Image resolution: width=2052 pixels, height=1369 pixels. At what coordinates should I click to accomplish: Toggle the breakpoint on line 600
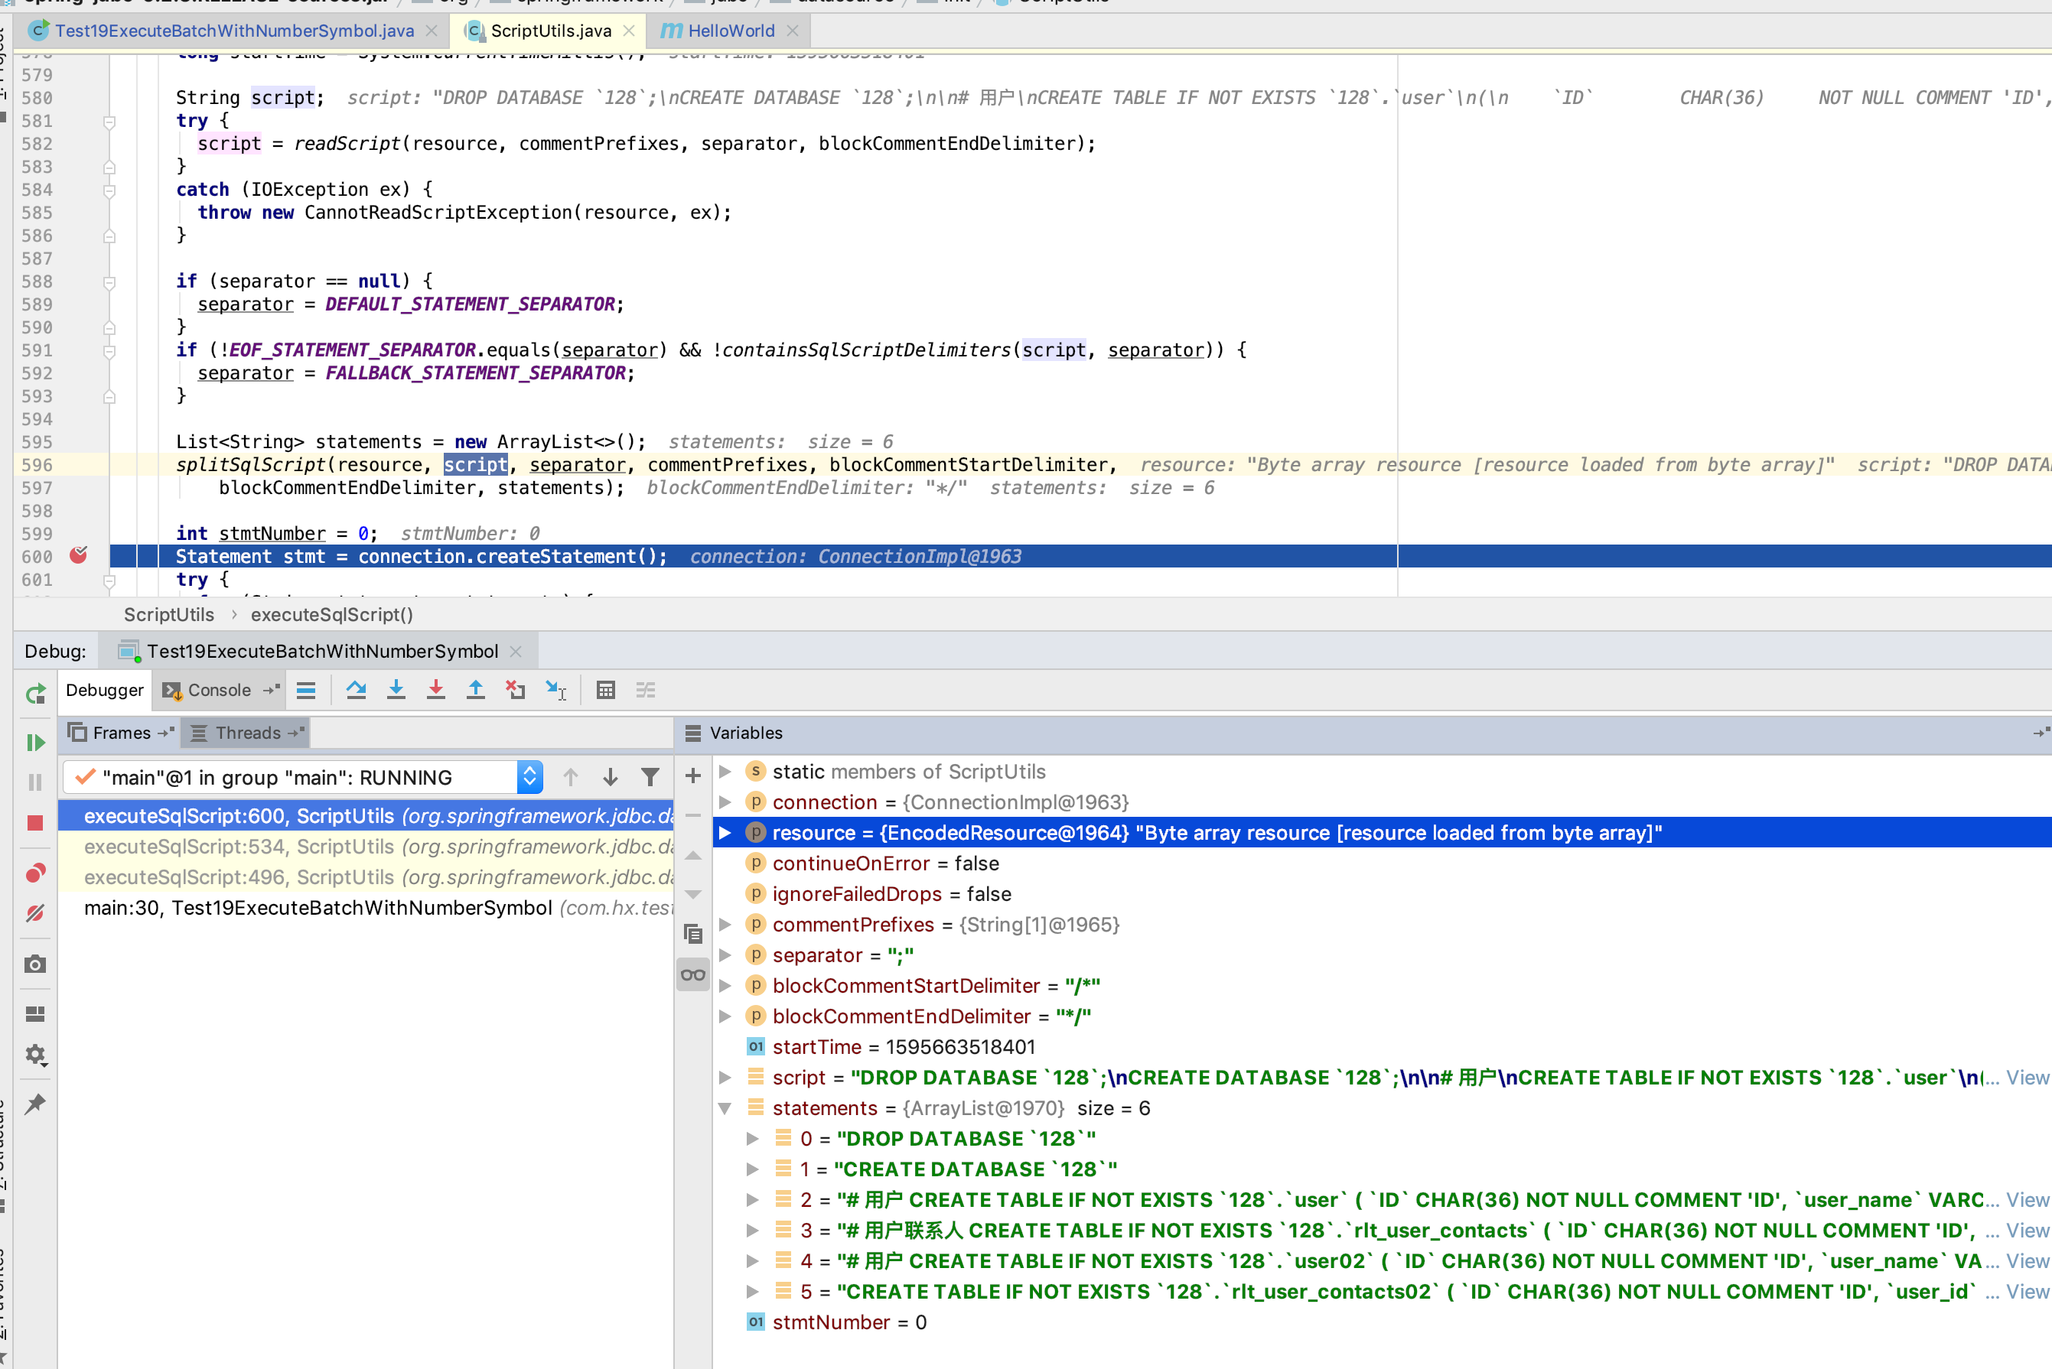[79, 555]
